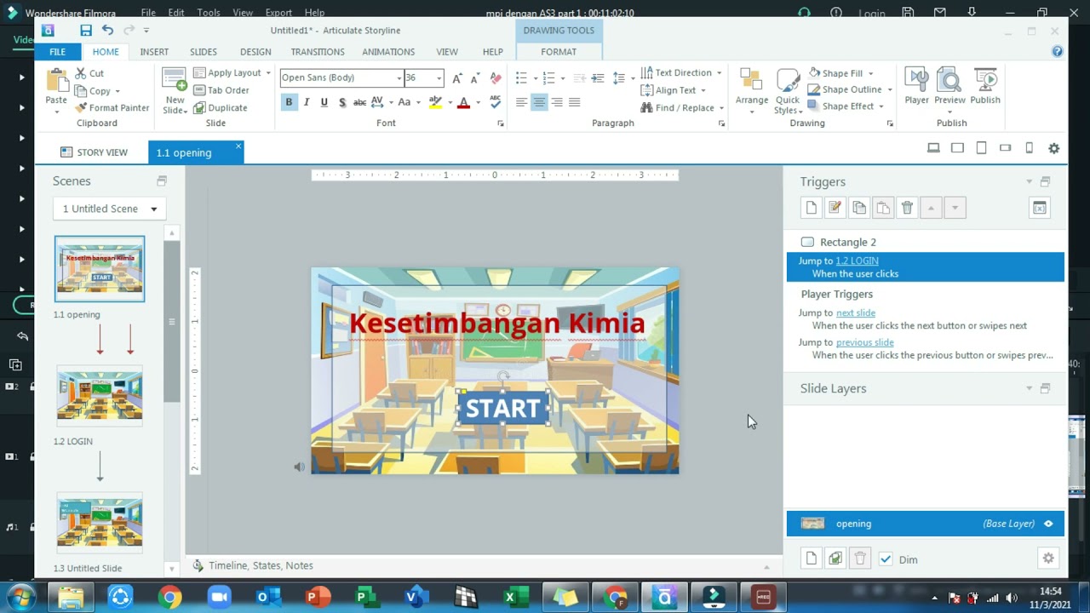Select the 1.2 LOGIN slide thumbnail
The image size is (1090, 613).
(x=100, y=396)
